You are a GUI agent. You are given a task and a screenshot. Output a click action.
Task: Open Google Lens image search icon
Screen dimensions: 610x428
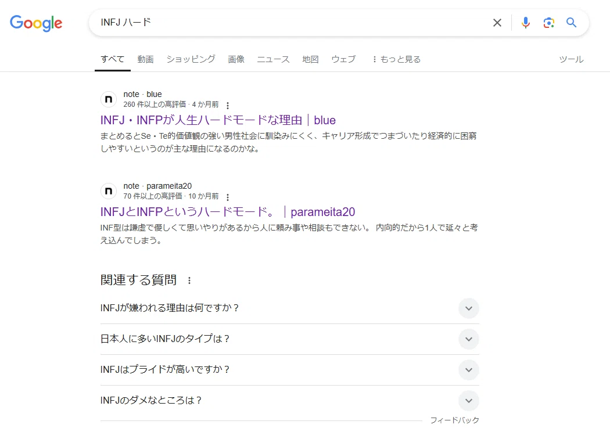pos(548,23)
